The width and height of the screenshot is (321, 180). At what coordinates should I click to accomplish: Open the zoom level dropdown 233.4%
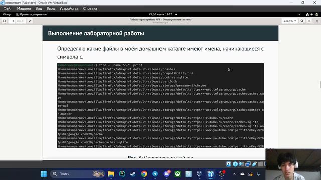coord(290,21)
